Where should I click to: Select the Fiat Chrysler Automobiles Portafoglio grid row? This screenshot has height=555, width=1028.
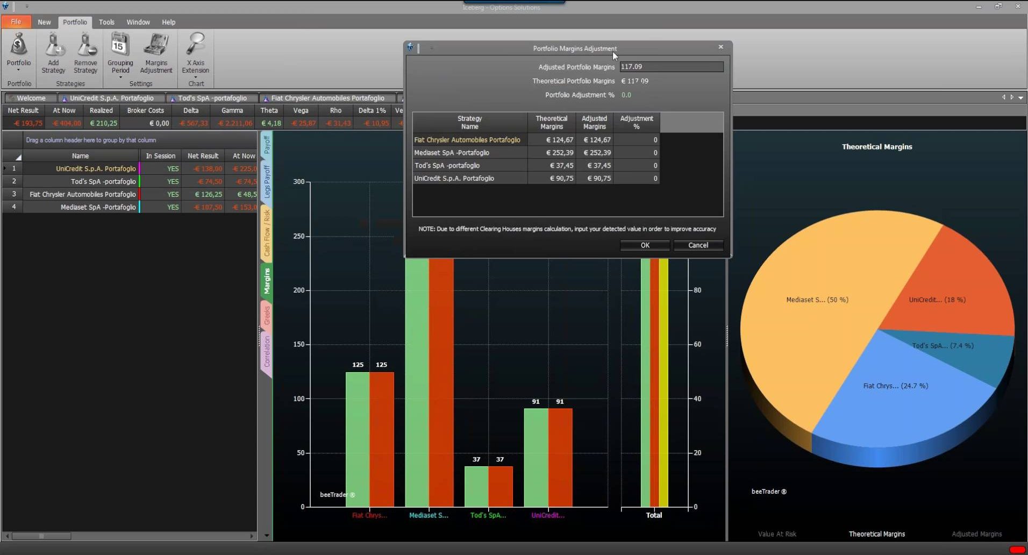[129, 194]
